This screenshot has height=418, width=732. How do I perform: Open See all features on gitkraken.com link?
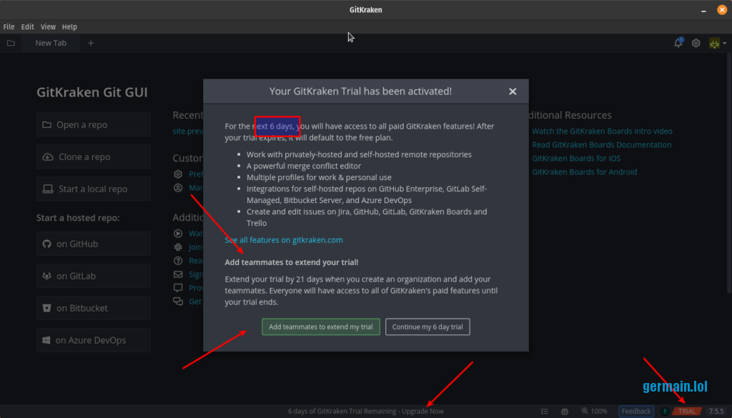tap(284, 240)
